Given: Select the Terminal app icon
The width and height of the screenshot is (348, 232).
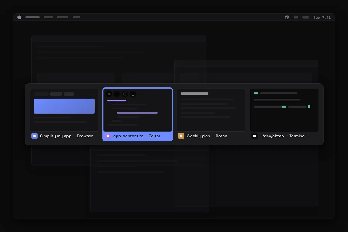Looking at the screenshot, I should [254, 136].
